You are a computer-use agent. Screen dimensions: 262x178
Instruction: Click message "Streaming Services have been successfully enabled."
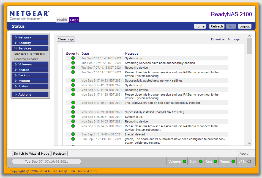coord(160,63)
